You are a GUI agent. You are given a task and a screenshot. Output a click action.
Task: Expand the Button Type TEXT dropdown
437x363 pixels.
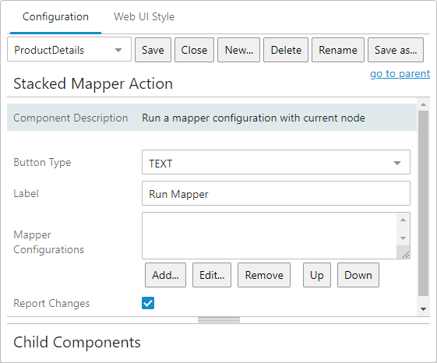point(276,162)
